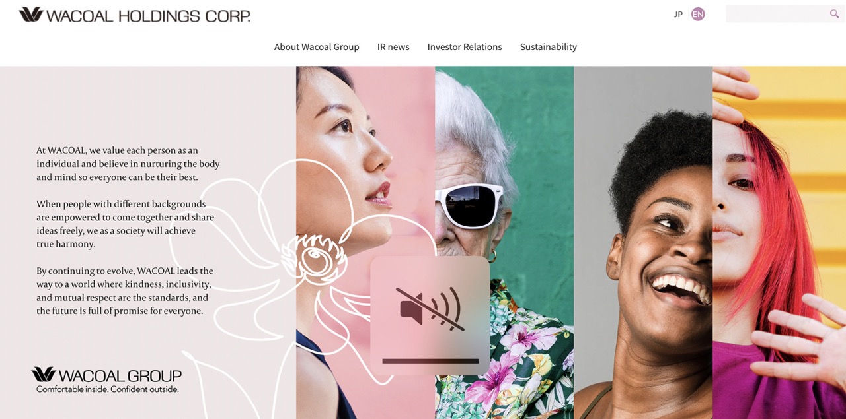Click the magnifying glass search icon
Screen dimensions: 846x419
[x=834, y=14]
